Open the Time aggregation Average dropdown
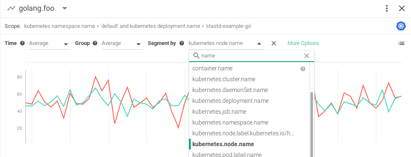Viewport: 411px width, 157px height. coord(50,43)
